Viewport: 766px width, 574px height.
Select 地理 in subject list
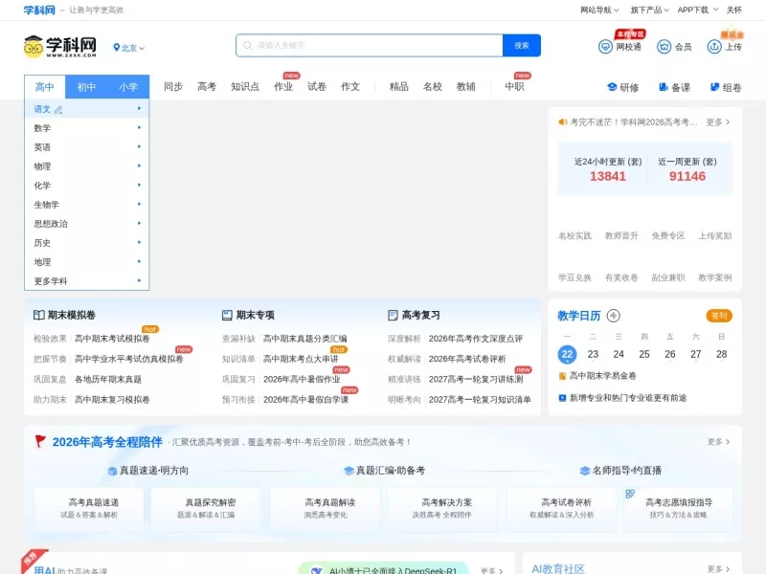pyautogui.click(x=86, y=262)
